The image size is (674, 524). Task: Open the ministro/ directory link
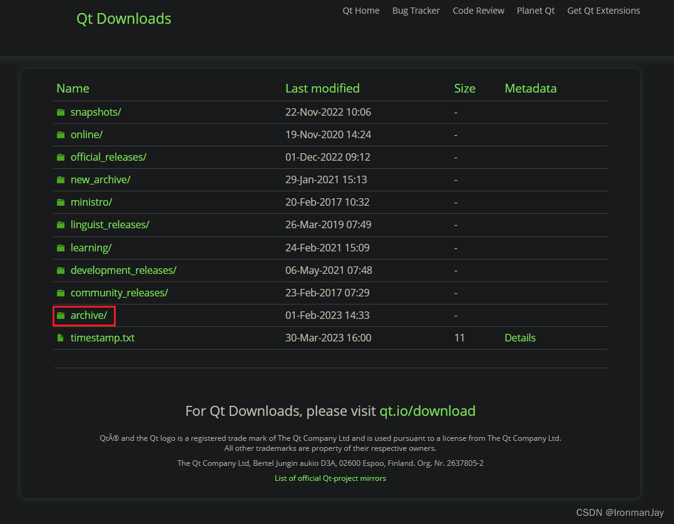[x=91, y=202]
